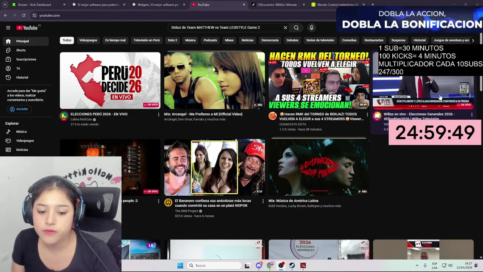
Task: Select the Mixes filter chip
Action: tap(229, 40)
